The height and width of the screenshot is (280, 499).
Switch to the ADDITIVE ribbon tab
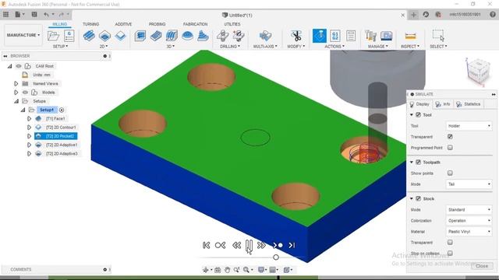pos(123,24)
